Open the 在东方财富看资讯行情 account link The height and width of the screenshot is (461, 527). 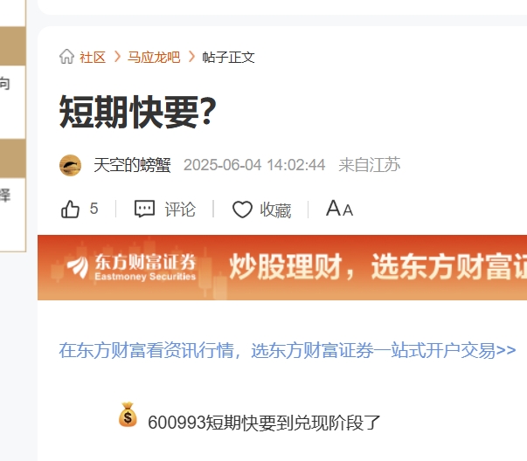(288, 350)
